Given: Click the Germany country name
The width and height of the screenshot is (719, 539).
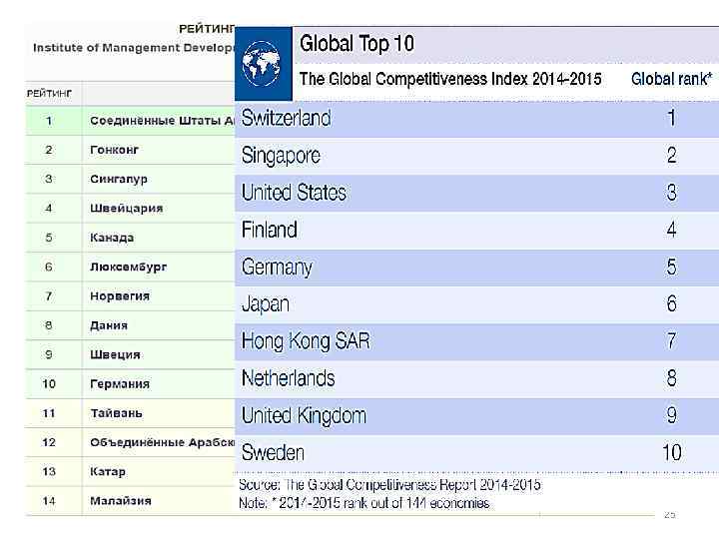Looking at the screenshot, I should click(x=277, y=268).
